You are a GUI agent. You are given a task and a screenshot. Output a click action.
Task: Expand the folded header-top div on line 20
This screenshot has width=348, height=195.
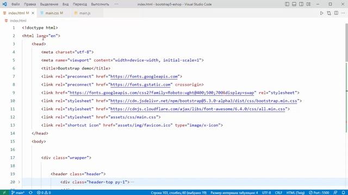click(19, 182)
